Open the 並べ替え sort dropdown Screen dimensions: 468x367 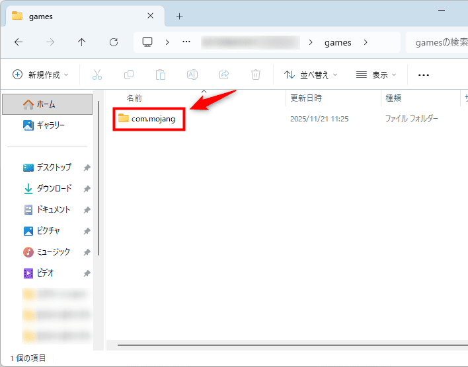pyautogui.click(x=311, y=75)
